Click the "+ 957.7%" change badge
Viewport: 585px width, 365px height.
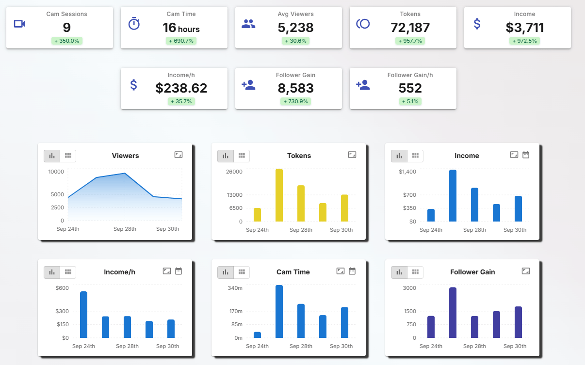(410, 41)
